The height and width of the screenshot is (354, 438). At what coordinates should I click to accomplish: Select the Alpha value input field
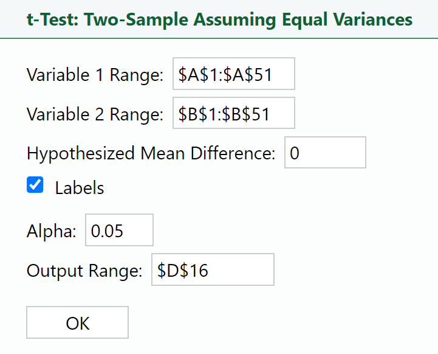tap(119, 230)
